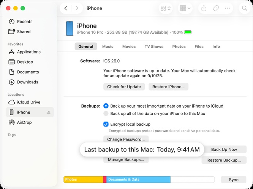
Task: Open the icon view switcher in toolbar
Action: coord(166,8)
